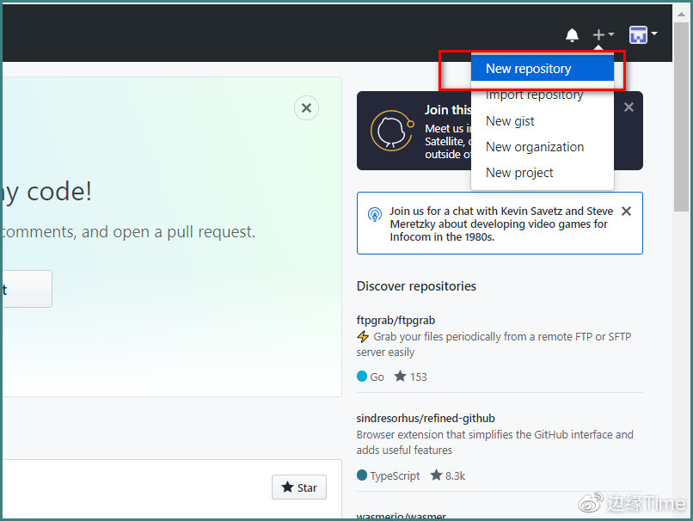Click the star icon next to 153

tap(400, 376)
